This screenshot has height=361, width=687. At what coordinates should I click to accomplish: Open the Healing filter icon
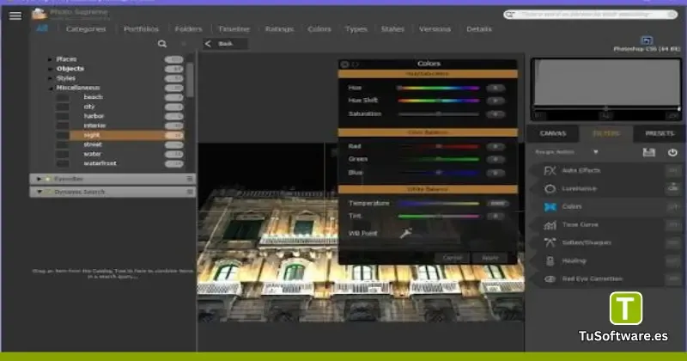pyautogui.click(x=550, y=261)
